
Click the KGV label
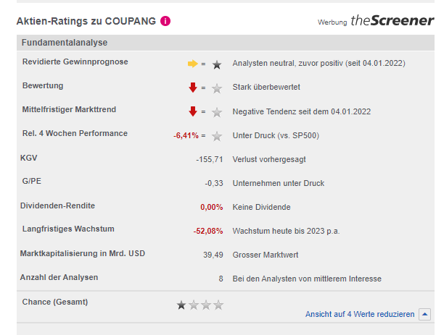pos(29,157)
